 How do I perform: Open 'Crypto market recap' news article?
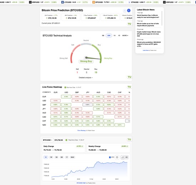pyautogui.click(x=149, y=34)
